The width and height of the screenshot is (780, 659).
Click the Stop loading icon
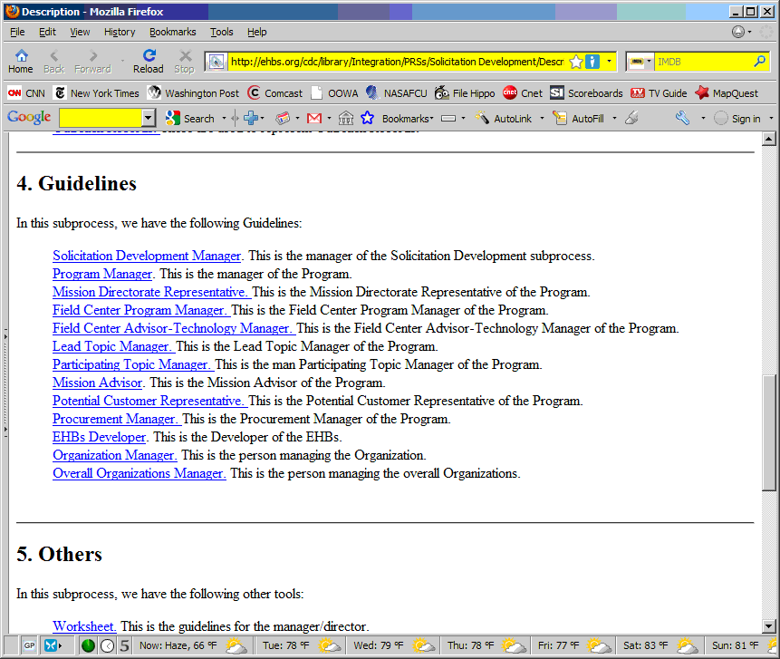(185, 62)
